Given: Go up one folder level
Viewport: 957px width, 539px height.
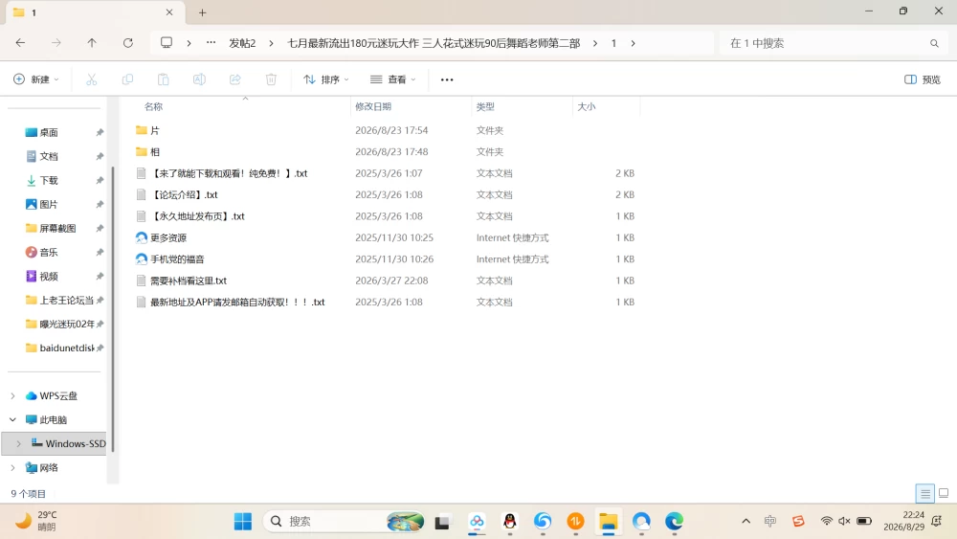Looking at the screenshot, I should 92,43.
